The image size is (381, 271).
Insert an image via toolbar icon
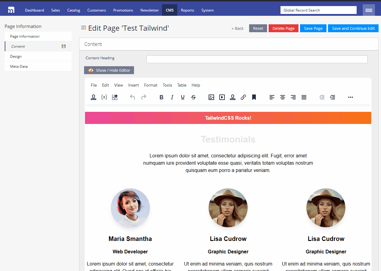pos(211,97)
